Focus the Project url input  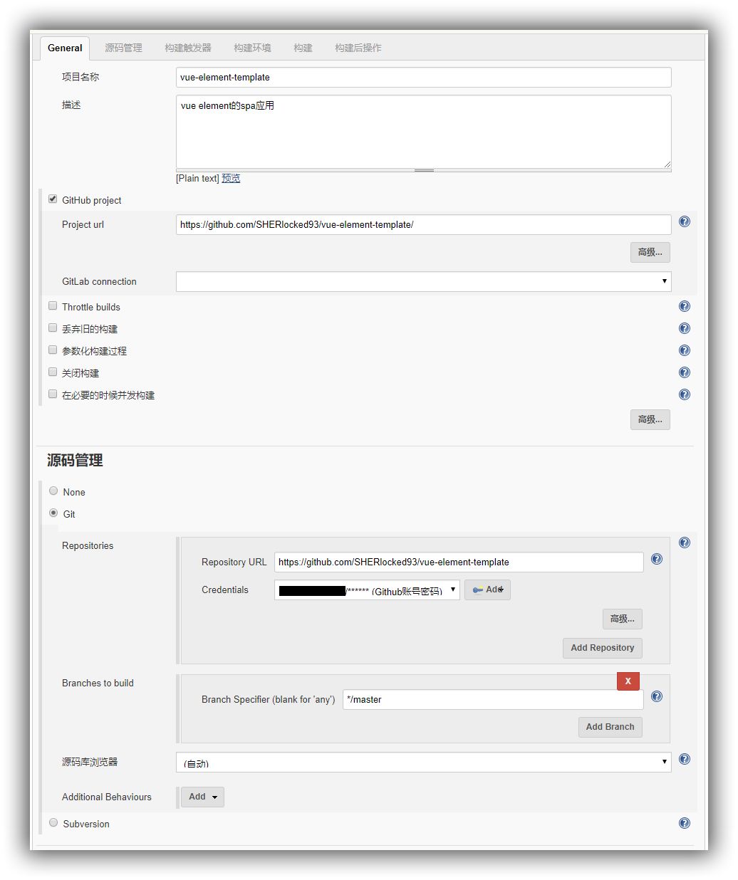coord(424,224)
